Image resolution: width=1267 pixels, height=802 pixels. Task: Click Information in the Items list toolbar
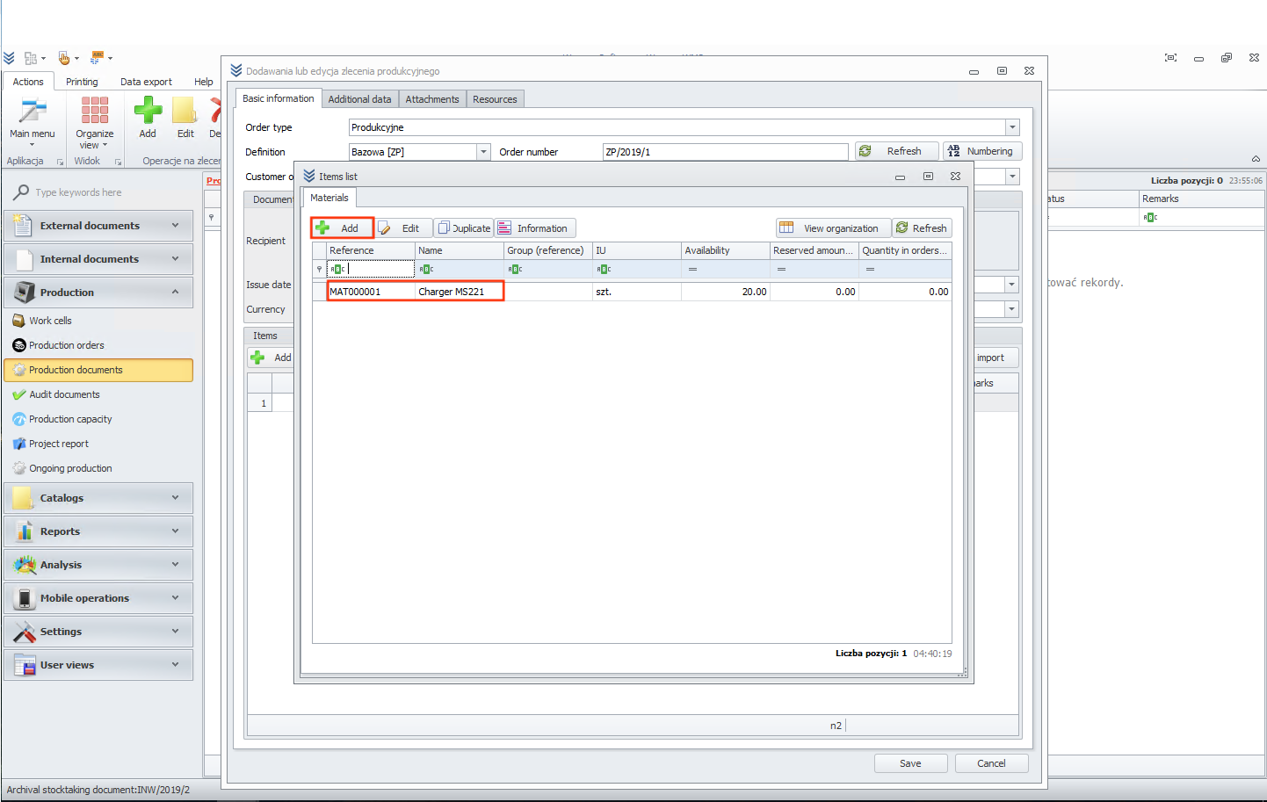[x=534, y=228]
